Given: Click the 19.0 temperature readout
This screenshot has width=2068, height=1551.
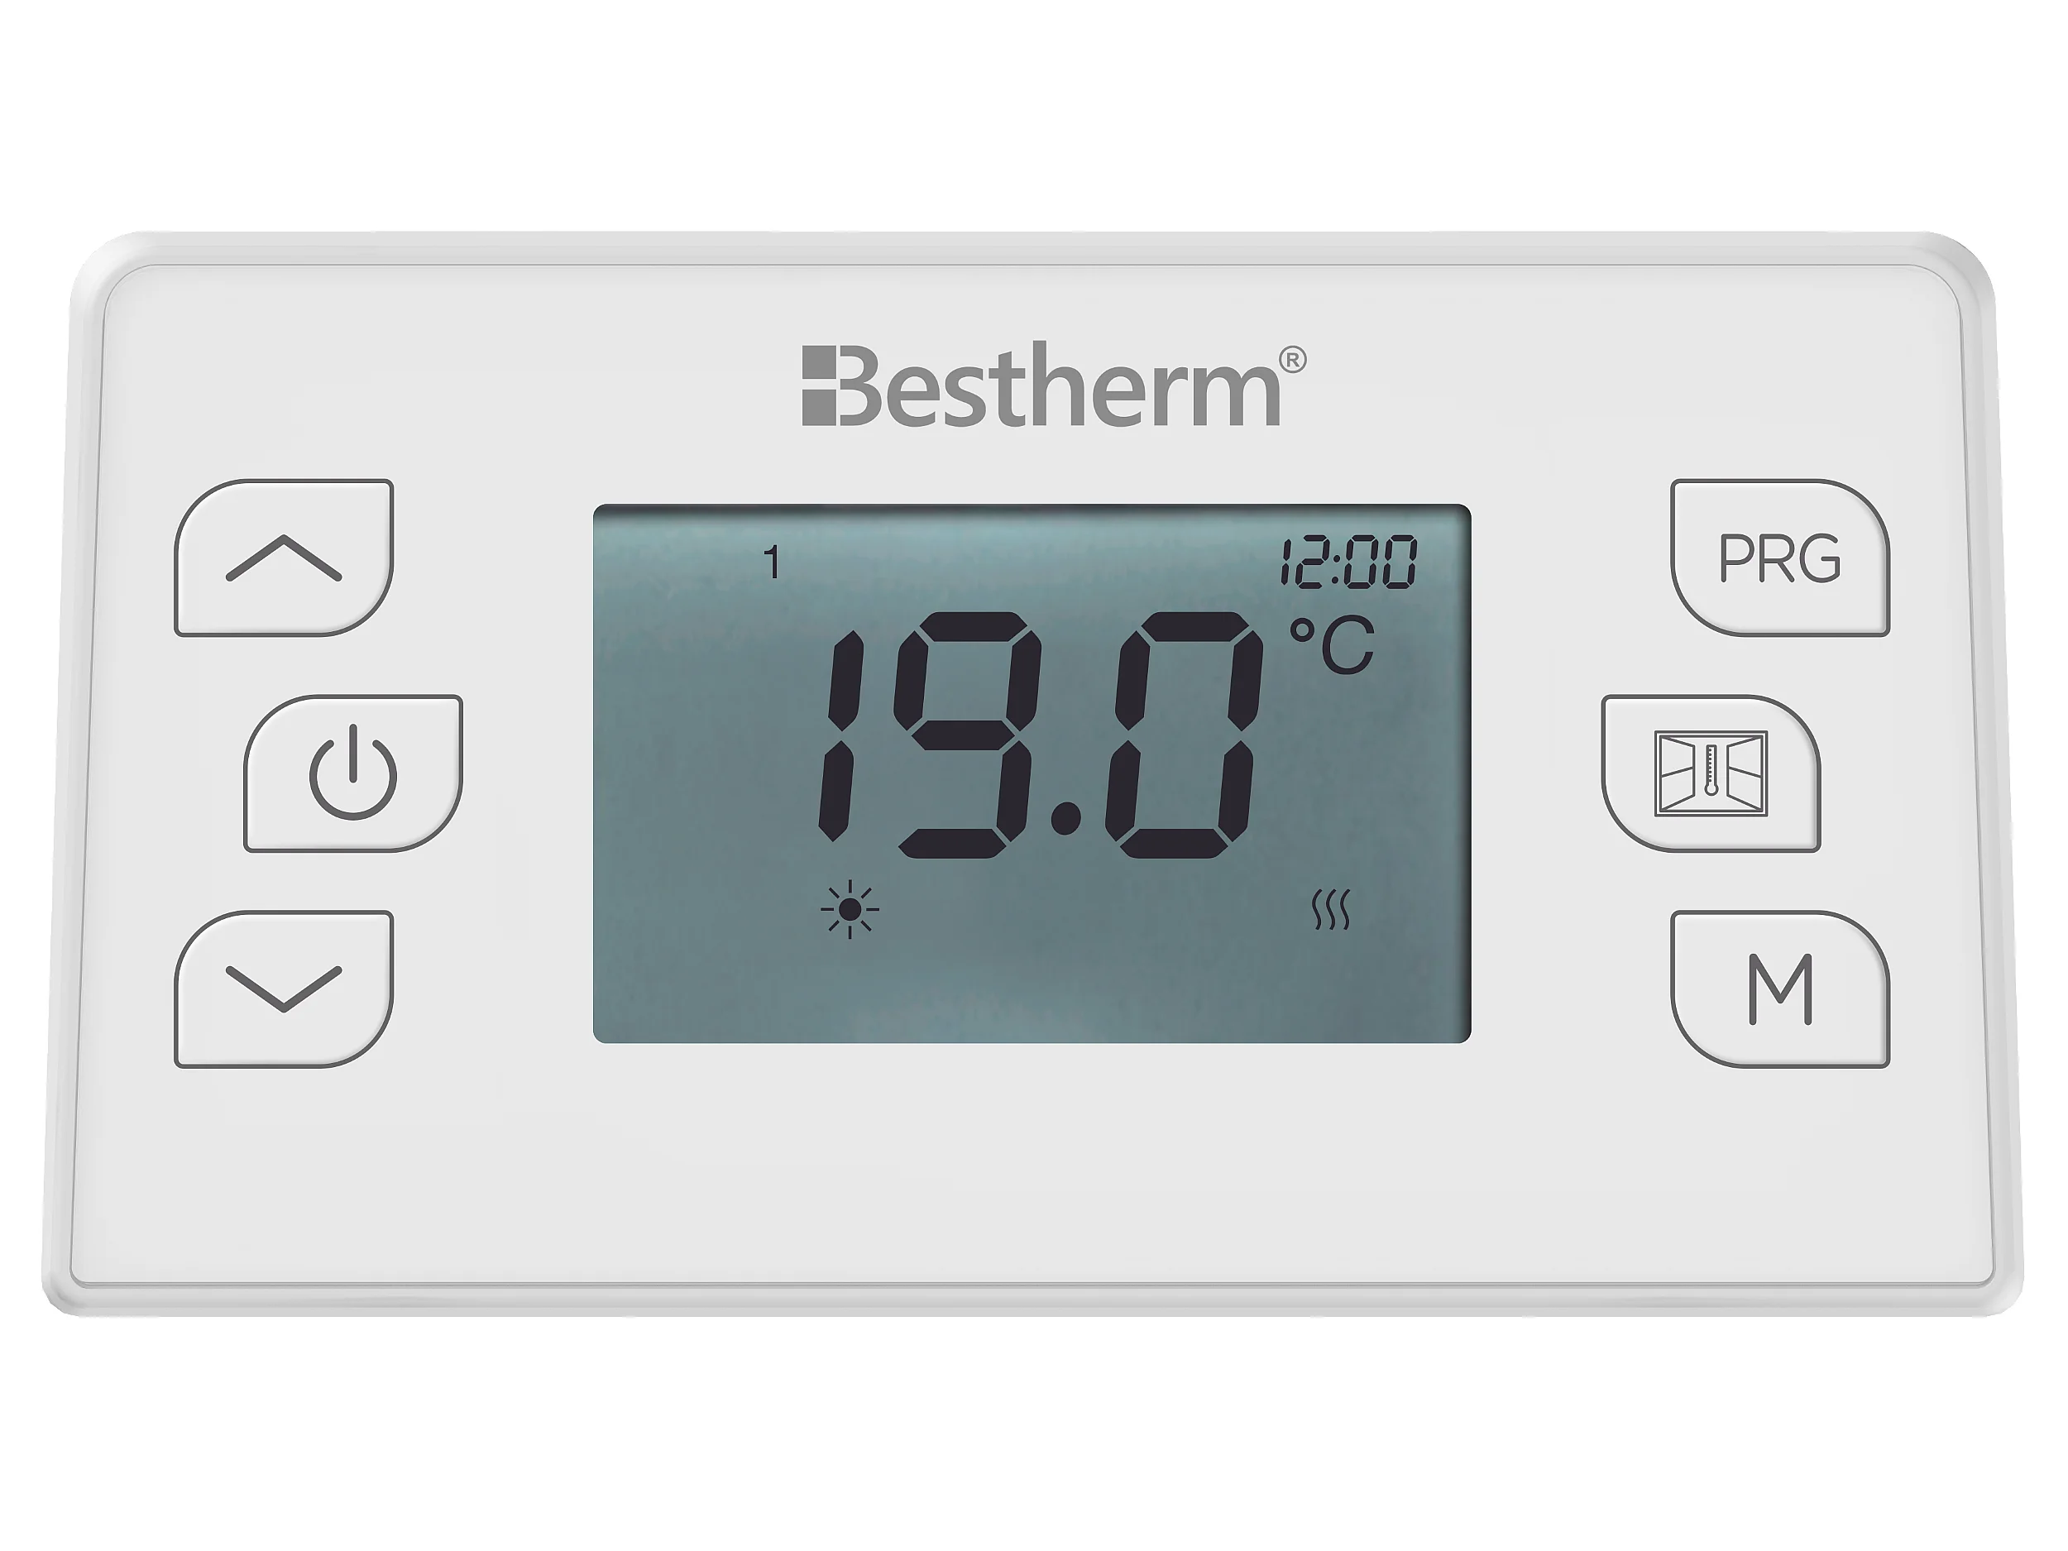Looking at the screenshot, I should 1038,735.
